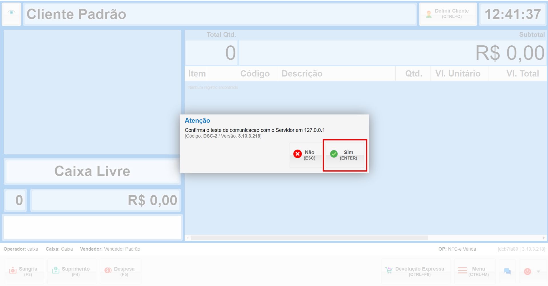Open Devolução Expressa cart button
548x286 pixels.
point(416,271)
